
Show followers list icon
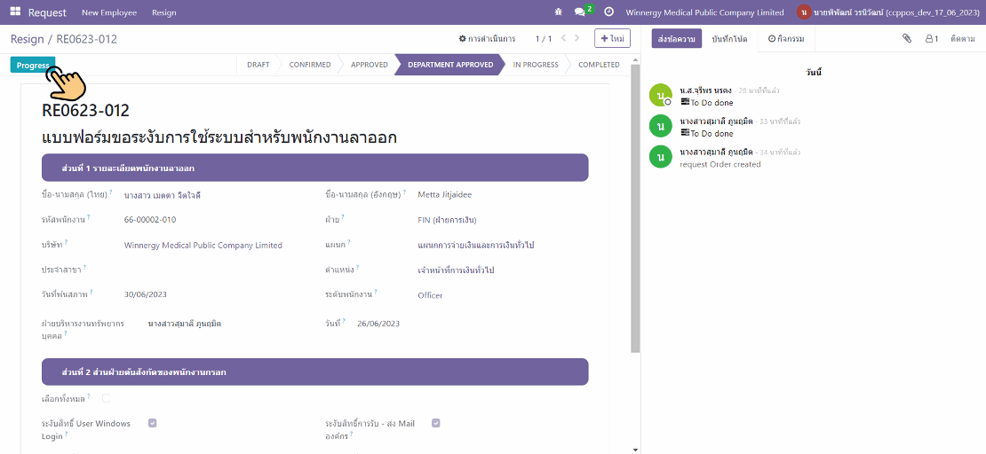931,39
